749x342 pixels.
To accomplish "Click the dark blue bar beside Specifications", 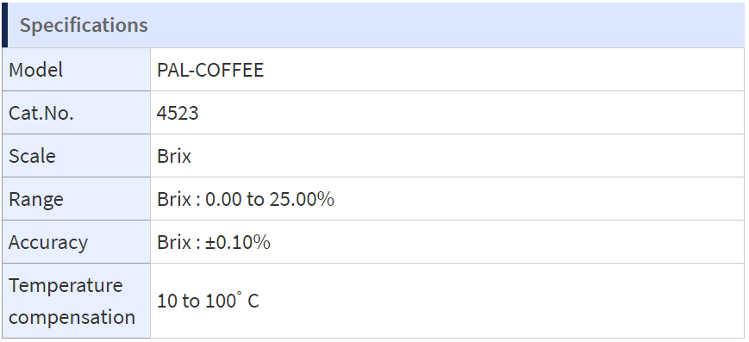I will [x=5, y=25].
